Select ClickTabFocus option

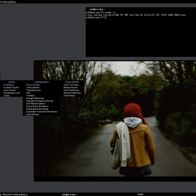click(x=72, y=90)
